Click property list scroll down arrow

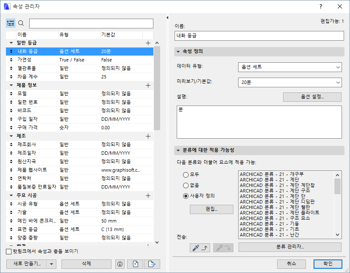[157, 242]
